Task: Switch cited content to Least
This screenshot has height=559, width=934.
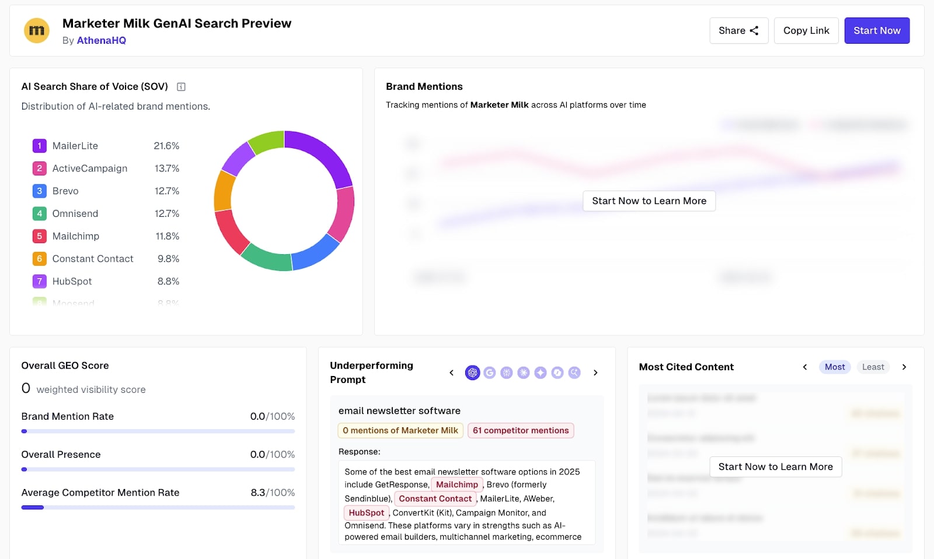Action: [873, 367]
